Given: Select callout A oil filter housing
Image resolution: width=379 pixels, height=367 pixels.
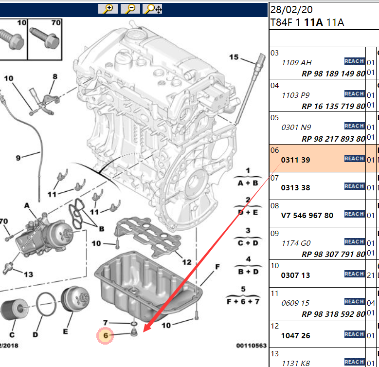Looking at the screenshot, I should coord(27,206).
